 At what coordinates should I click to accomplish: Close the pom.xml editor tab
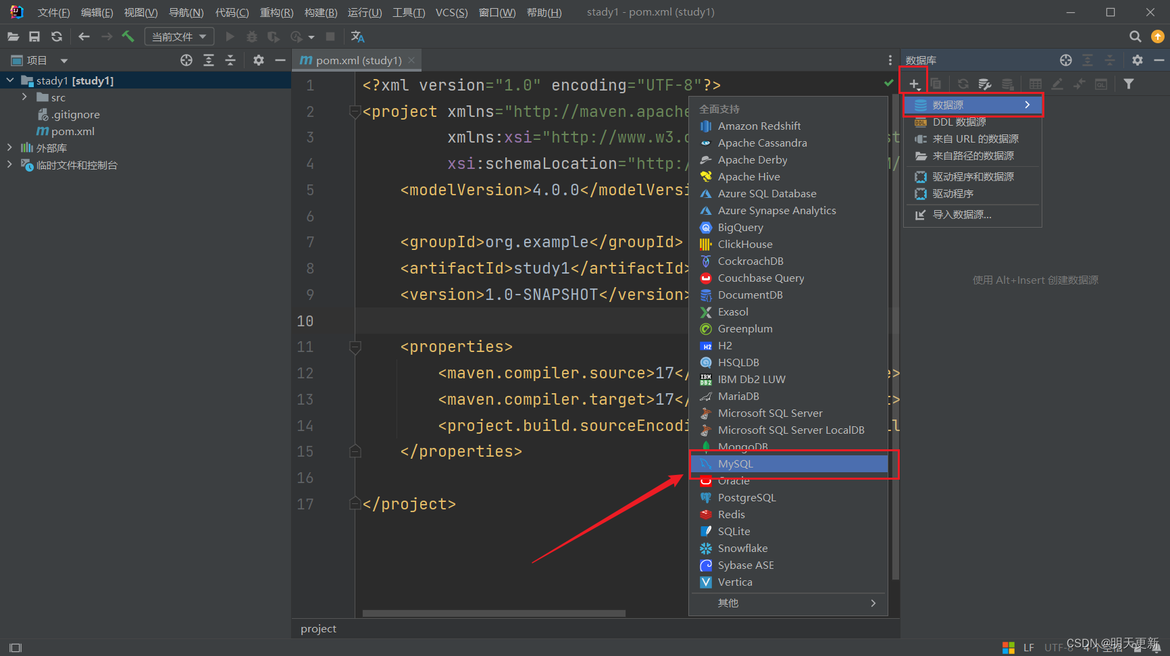tap(411, 60)
